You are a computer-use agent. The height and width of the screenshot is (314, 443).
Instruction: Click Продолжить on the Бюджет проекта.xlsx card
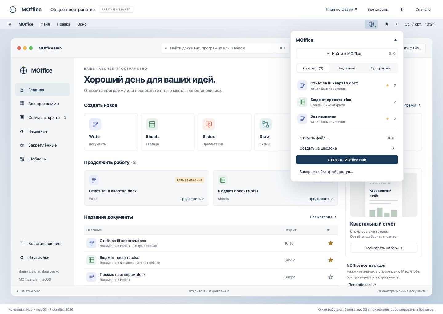click(x=321, y=199)
